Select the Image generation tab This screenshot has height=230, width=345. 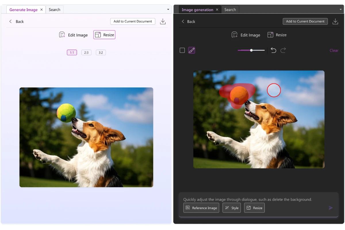(197, 9)
